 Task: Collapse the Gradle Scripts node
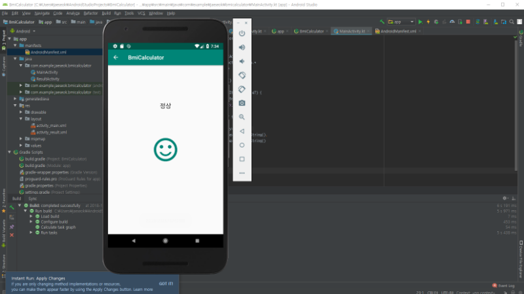10,152
